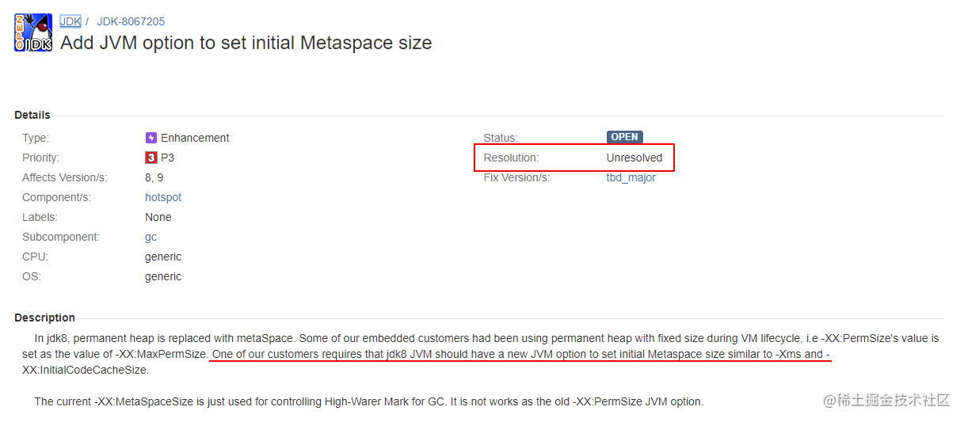Open the JDK-8067205 issue key link
The height and width of the screenshot is (422, 964).
131,21
